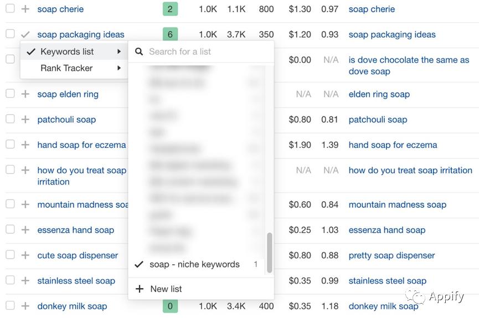
Task: Choose the soap - niche keywords list
Action: (x=194, y=265)
